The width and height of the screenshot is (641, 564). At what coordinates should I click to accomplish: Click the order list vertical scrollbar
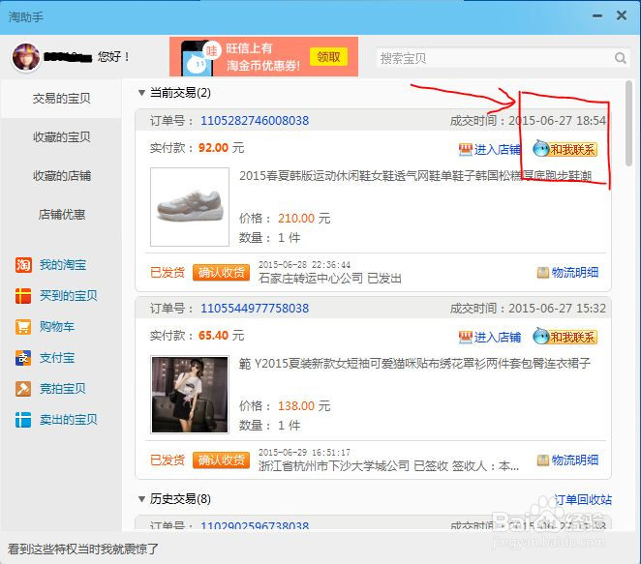tap(628, 124)
